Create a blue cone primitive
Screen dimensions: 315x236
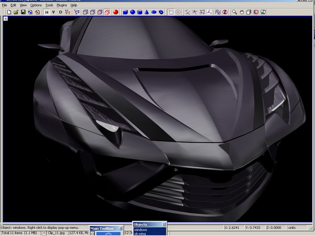(147, 12)
